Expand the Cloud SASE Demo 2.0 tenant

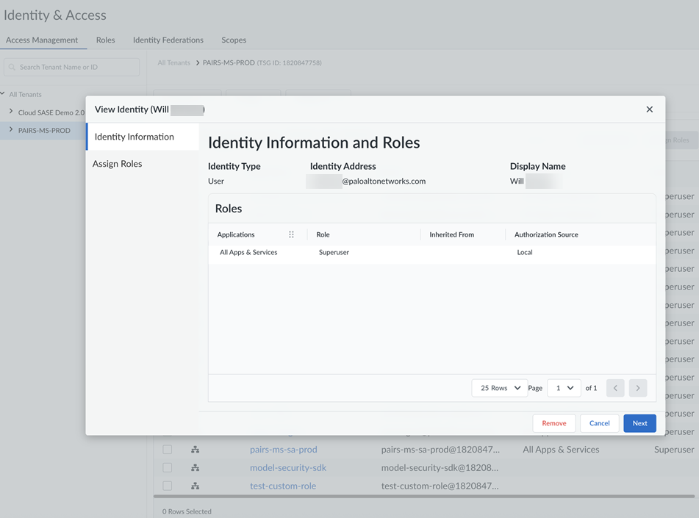(x=11, y=112)
